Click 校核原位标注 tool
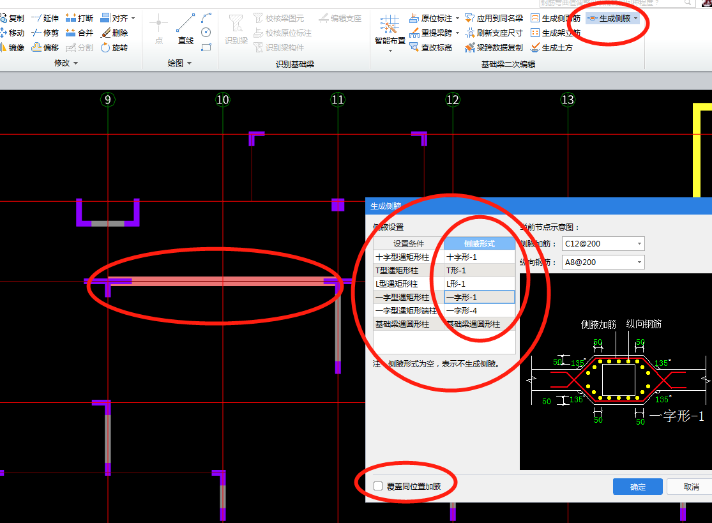This screenshot has width=712, height=523. 282,33
